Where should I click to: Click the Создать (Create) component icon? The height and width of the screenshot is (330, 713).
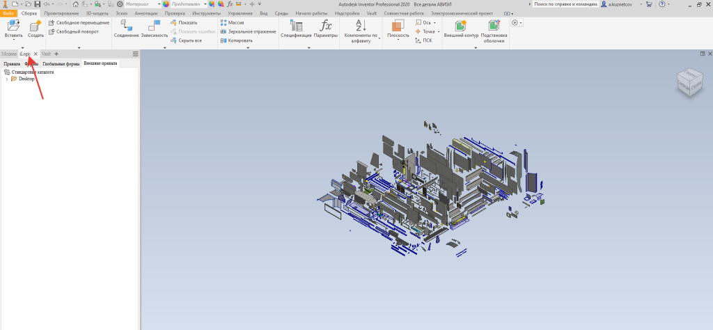coord(35,28)
